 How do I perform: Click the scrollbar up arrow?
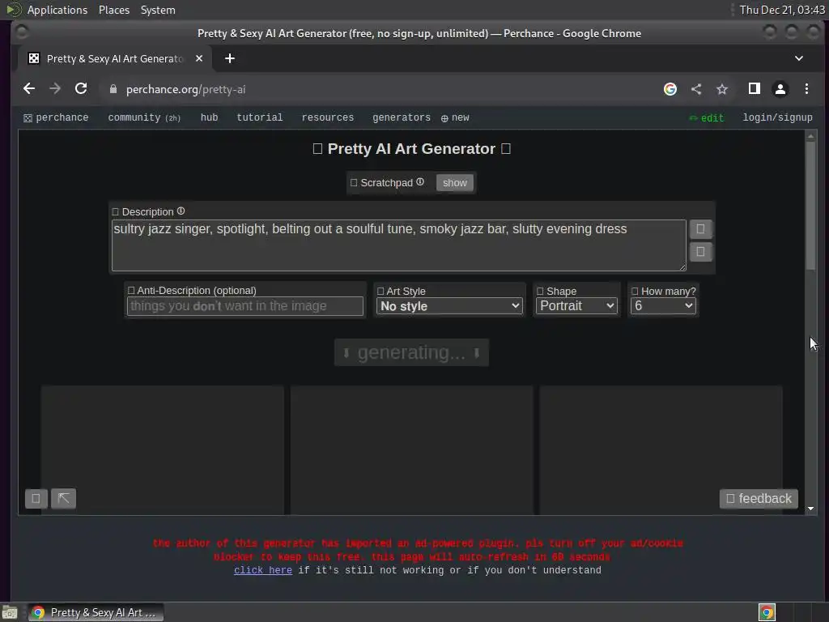(x=810, y=136)
